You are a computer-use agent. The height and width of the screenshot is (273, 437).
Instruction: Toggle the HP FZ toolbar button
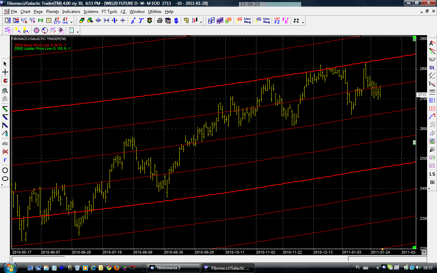point(277,21)
